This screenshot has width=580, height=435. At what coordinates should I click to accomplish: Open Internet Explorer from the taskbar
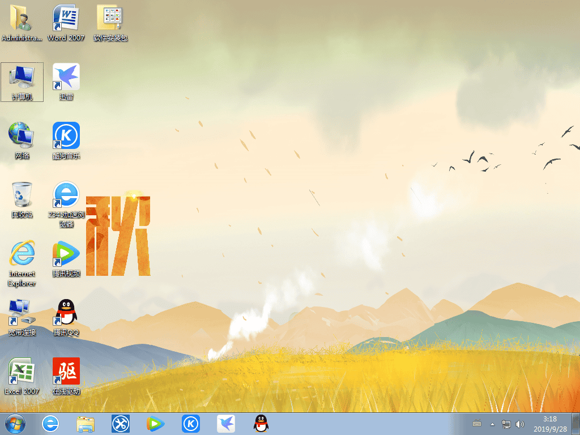point(50,424)
